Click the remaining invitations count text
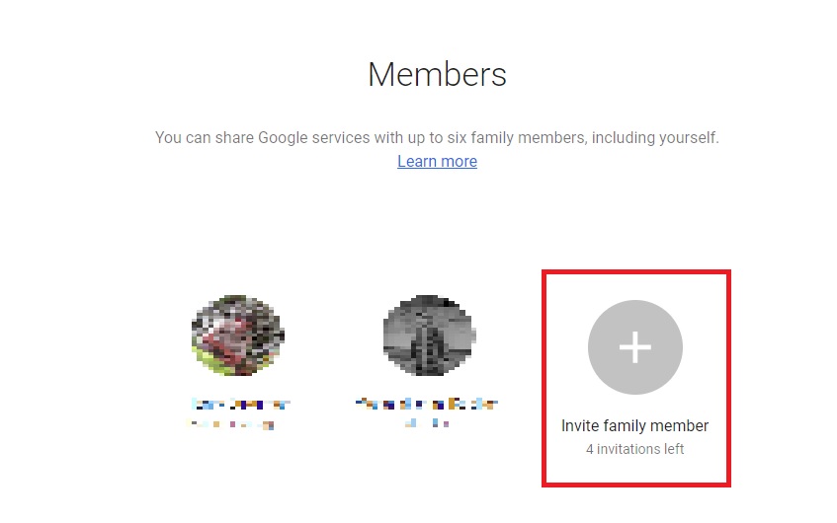This screenshot has height=523, width=837. point(634,449)
